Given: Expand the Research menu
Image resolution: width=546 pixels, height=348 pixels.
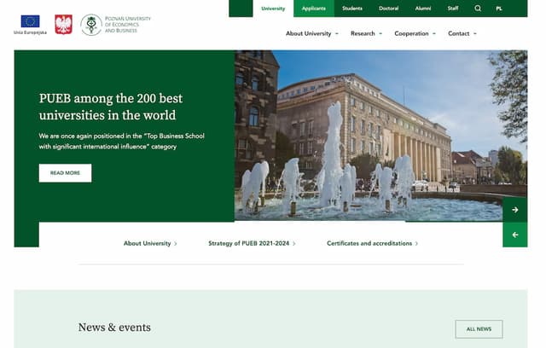Looking at the screenshot, I should pos(366,33).
